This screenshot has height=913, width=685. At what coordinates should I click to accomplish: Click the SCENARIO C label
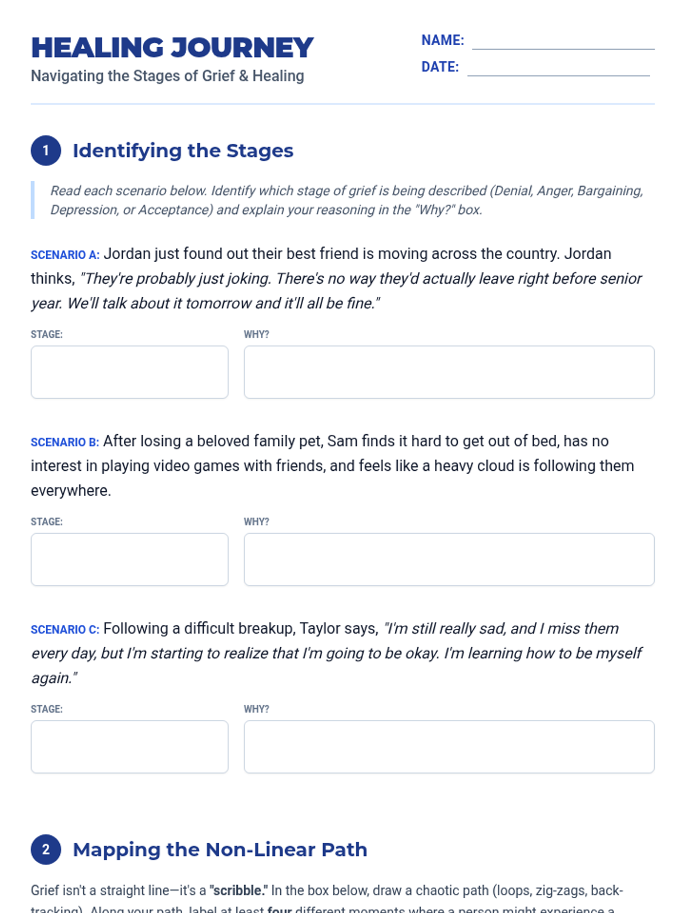click(65, 629)
